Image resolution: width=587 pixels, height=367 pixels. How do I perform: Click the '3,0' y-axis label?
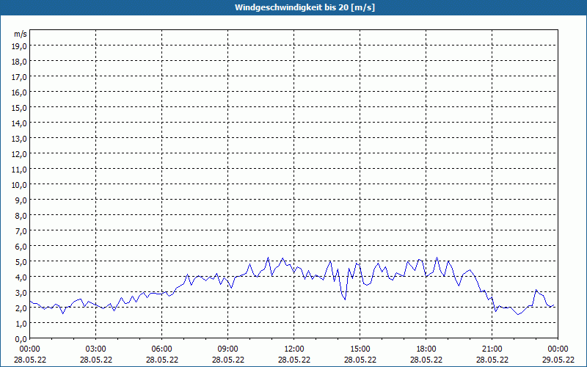click(x=21, y=293)
